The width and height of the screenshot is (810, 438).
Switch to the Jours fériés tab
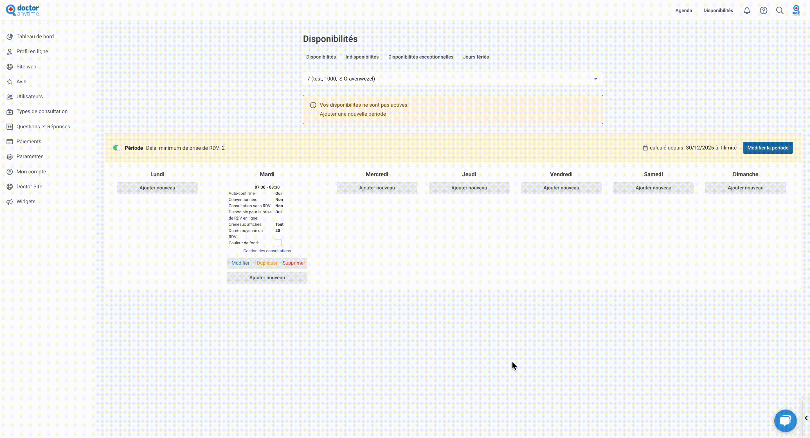pyautogui.click(x=476, y=57)
